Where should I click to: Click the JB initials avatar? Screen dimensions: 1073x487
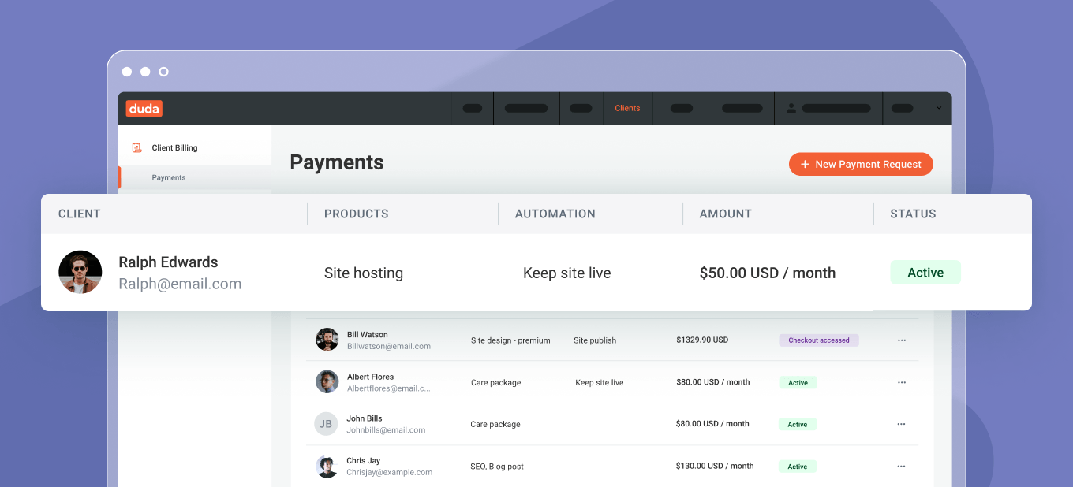325,424
